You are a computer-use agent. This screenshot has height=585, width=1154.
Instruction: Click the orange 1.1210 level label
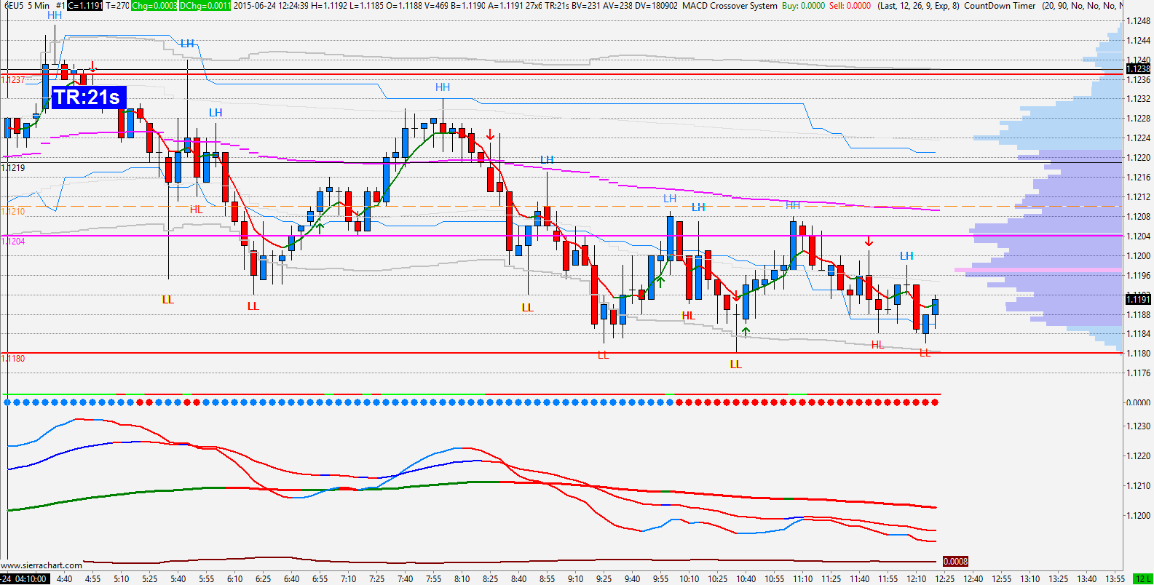click(13, 212)
